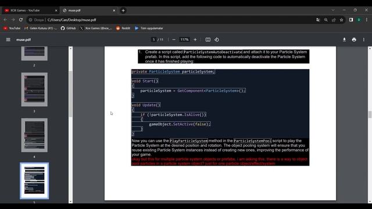Screen dimensions: 372x209
Task: Click thumbnail panel scroll up arrow
Action: point(70,48)
